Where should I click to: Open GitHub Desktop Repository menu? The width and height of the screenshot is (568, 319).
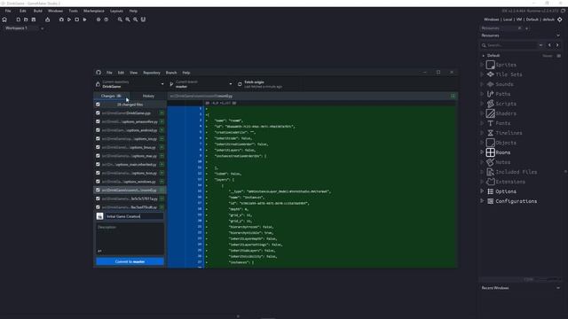click(152, 73)
